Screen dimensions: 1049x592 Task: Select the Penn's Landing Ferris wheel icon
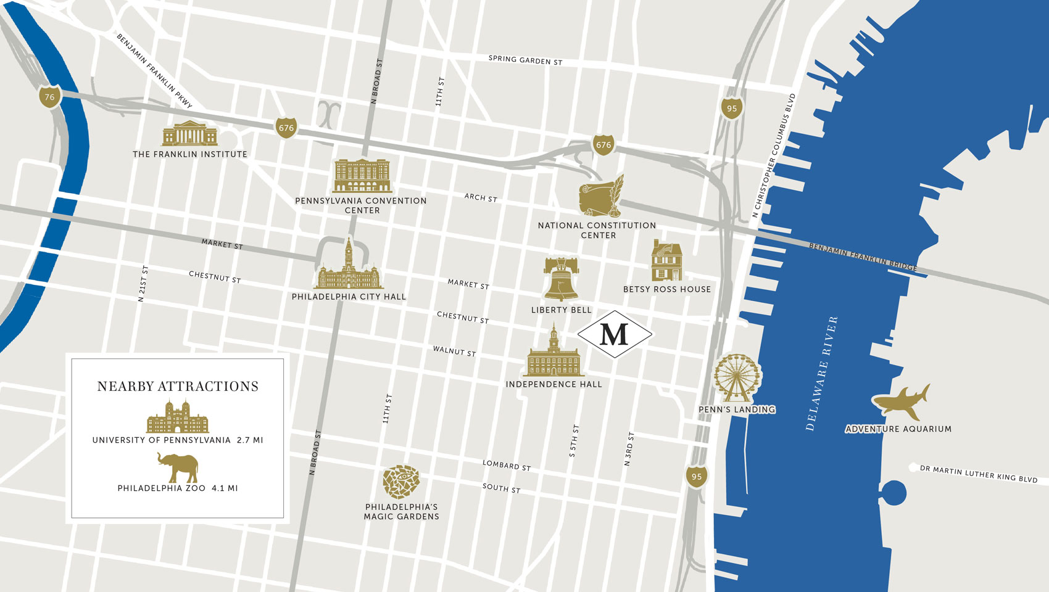click(x=736, y=377)
